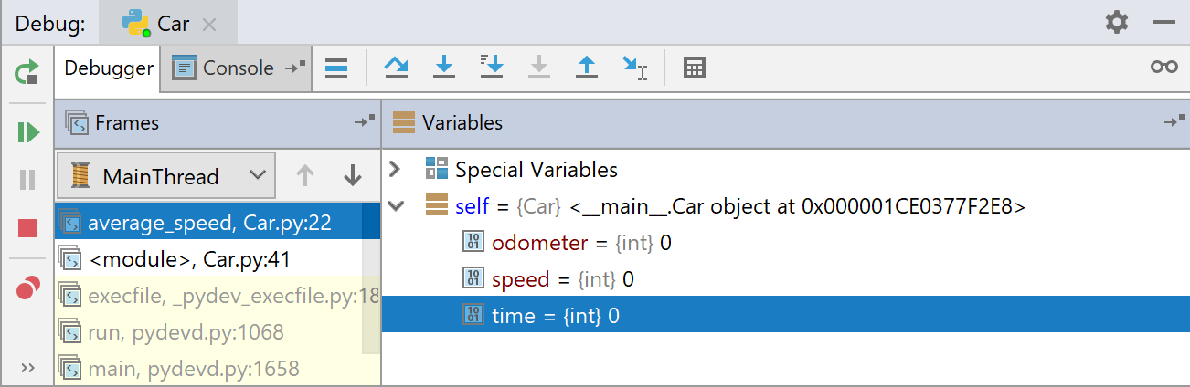
Task: Open View Breakpoints dialog
Action: point(28,288)
